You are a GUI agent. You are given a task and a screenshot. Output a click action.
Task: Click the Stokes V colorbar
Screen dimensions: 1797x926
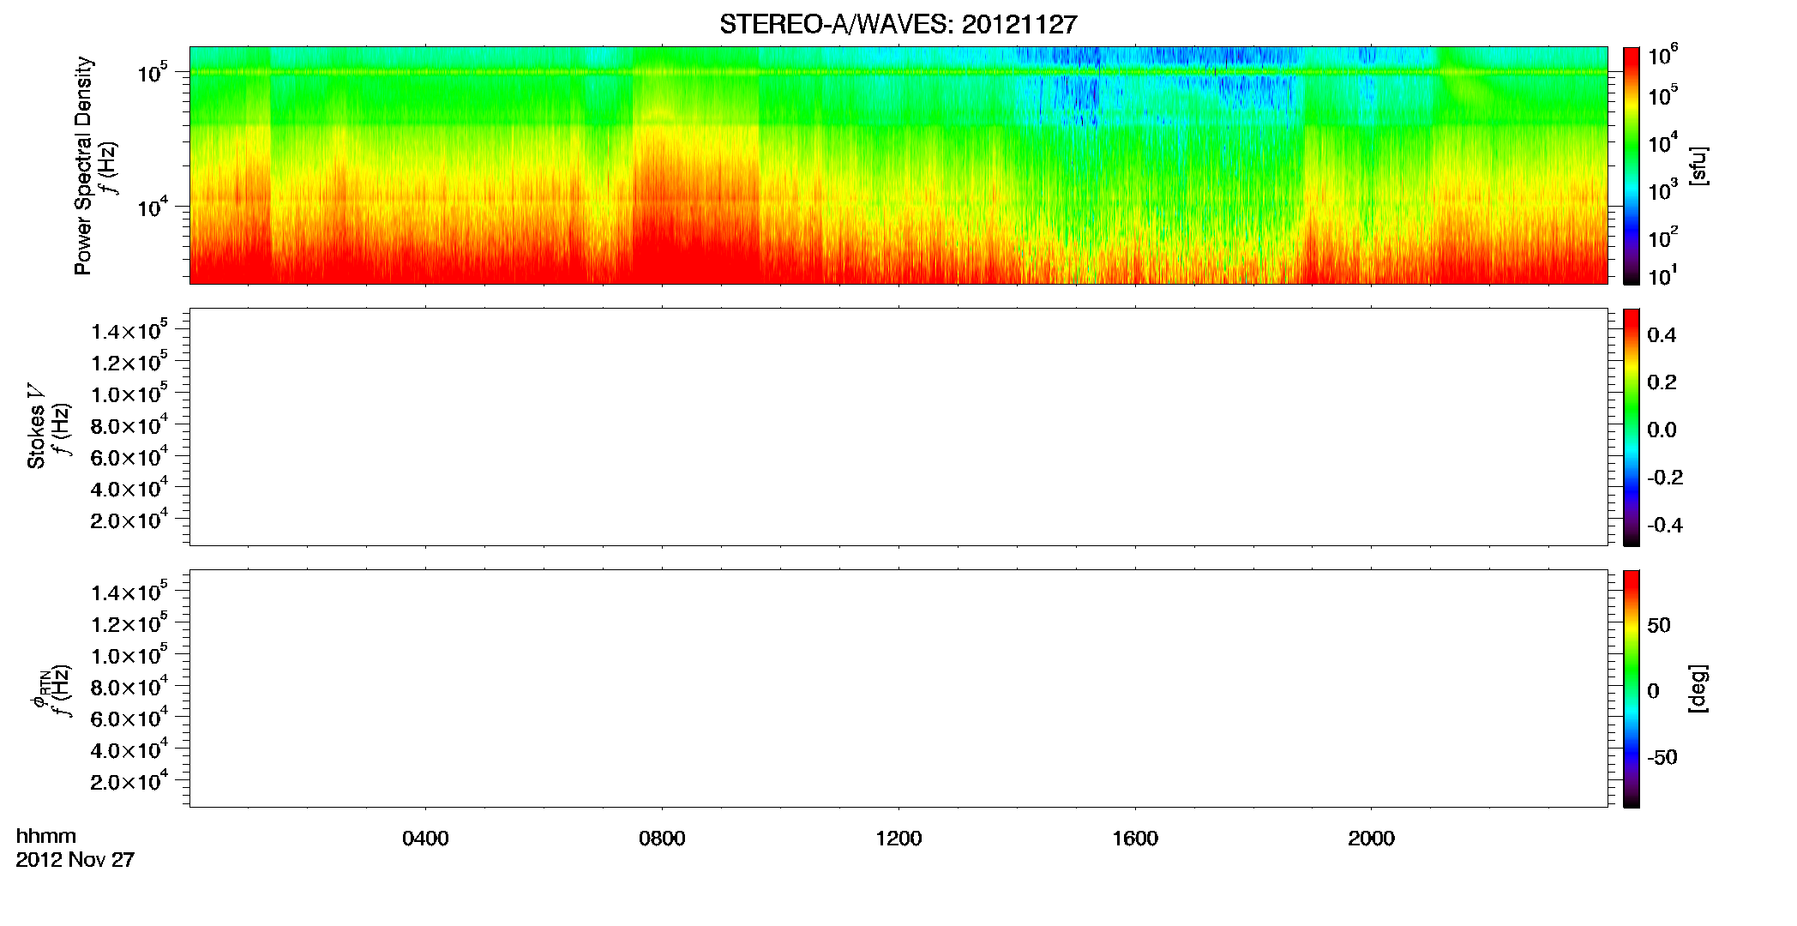click(1632, 427)
